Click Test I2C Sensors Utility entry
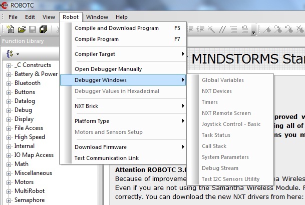Viewport: 305px width, 205px height. [x=230, y=179]
